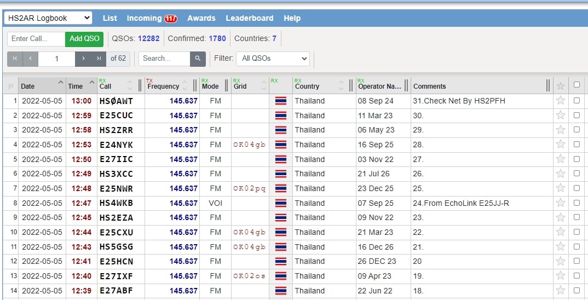Check the E25NWR row checkbox

click(x=577, y=188)
